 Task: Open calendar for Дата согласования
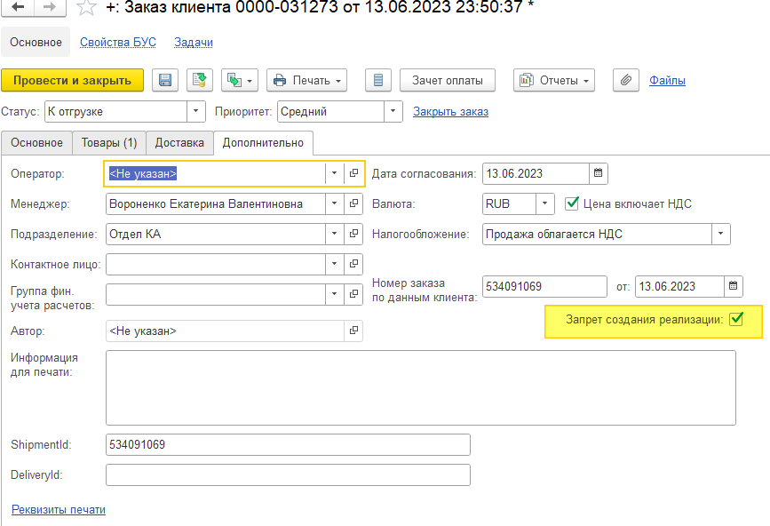(599, 173)
